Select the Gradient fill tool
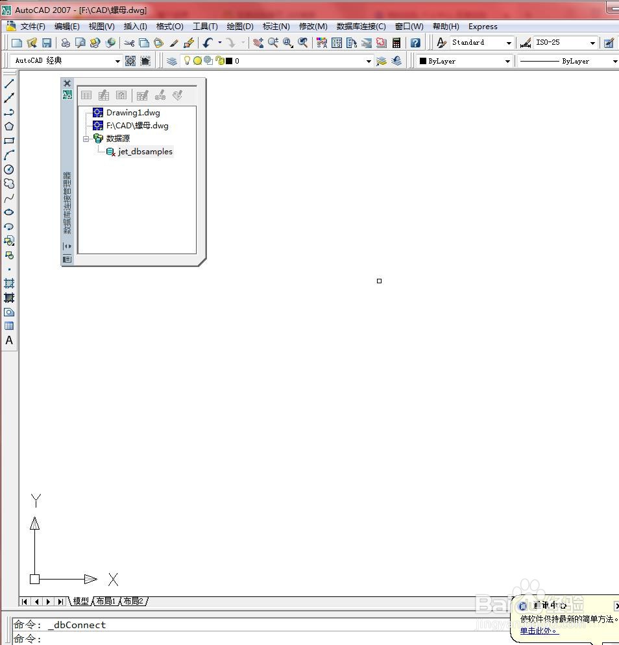 pyautogui.click(x=9, y=298)
